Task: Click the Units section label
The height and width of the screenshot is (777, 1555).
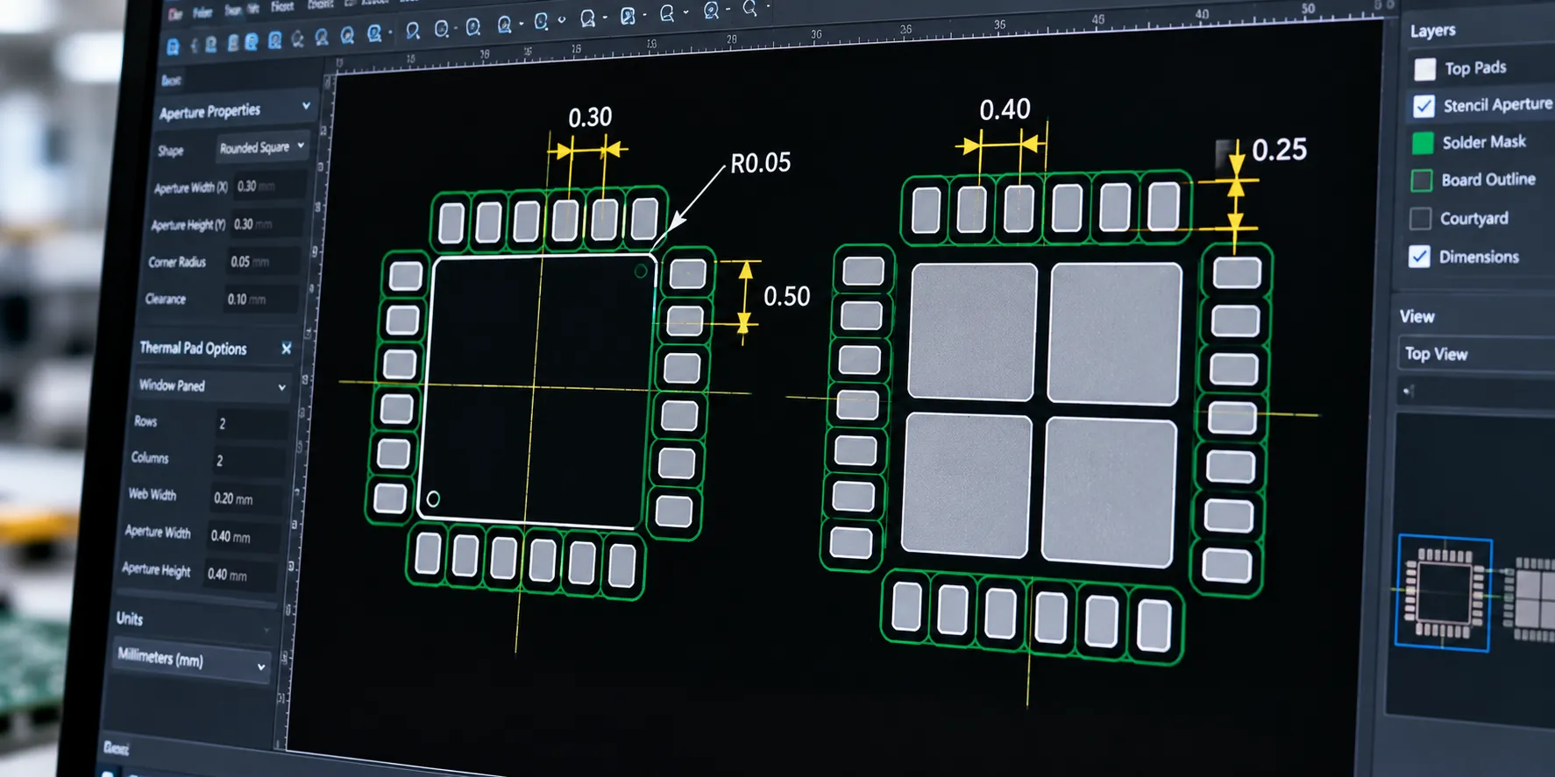Action: click(130, 618)
